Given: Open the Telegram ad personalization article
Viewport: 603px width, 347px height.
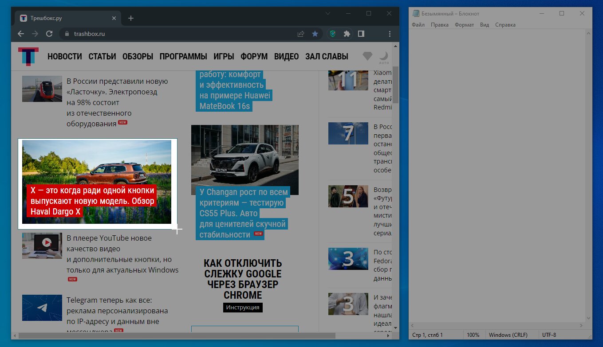Looking at the screenshot, I should pyautogui.click(x=117, y=316).
